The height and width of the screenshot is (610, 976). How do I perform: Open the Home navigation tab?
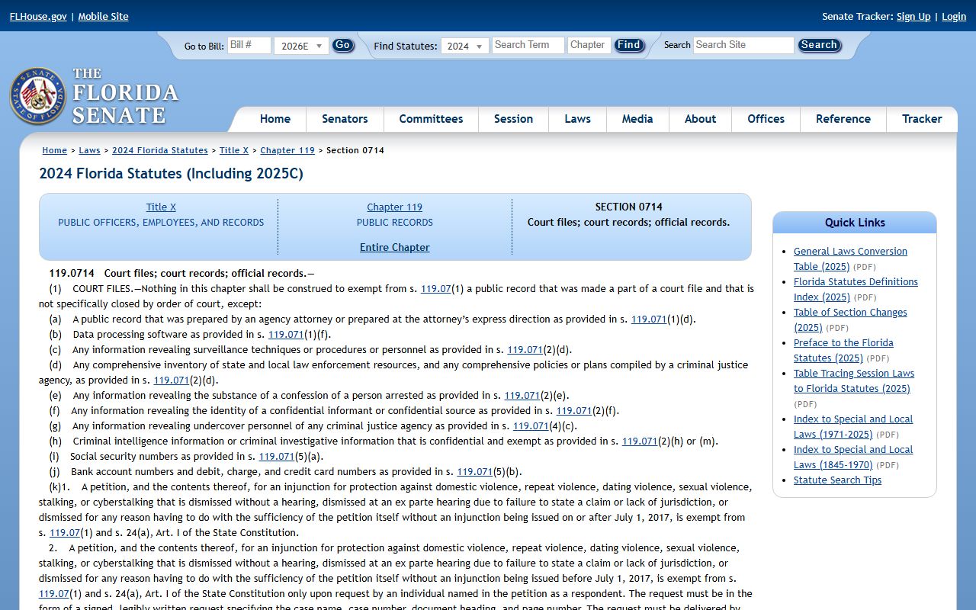[x=275, y=119]
